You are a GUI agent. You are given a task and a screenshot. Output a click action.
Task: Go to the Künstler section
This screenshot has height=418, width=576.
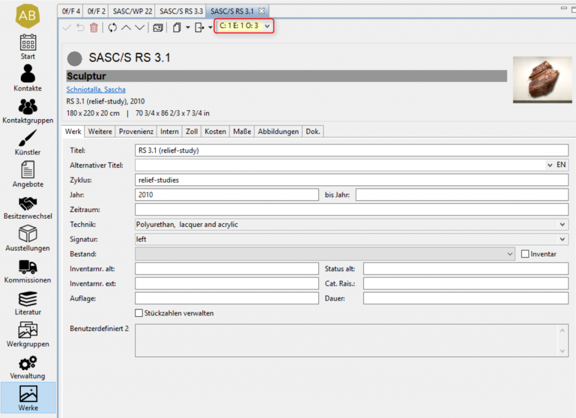[28, 142]
